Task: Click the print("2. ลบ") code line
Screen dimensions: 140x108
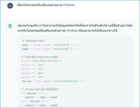Action: [33, 69]
